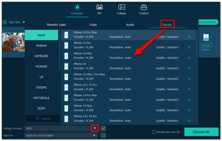Select Android device category
Screen dimensions: 222x141
point(41,46)
